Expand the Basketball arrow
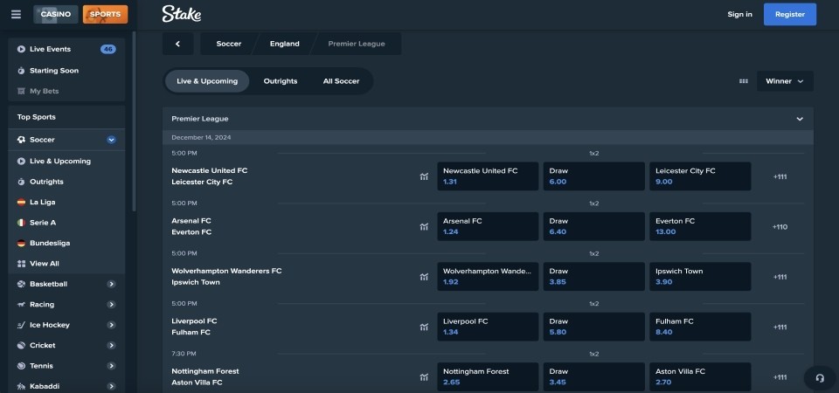 click(111, 284)
